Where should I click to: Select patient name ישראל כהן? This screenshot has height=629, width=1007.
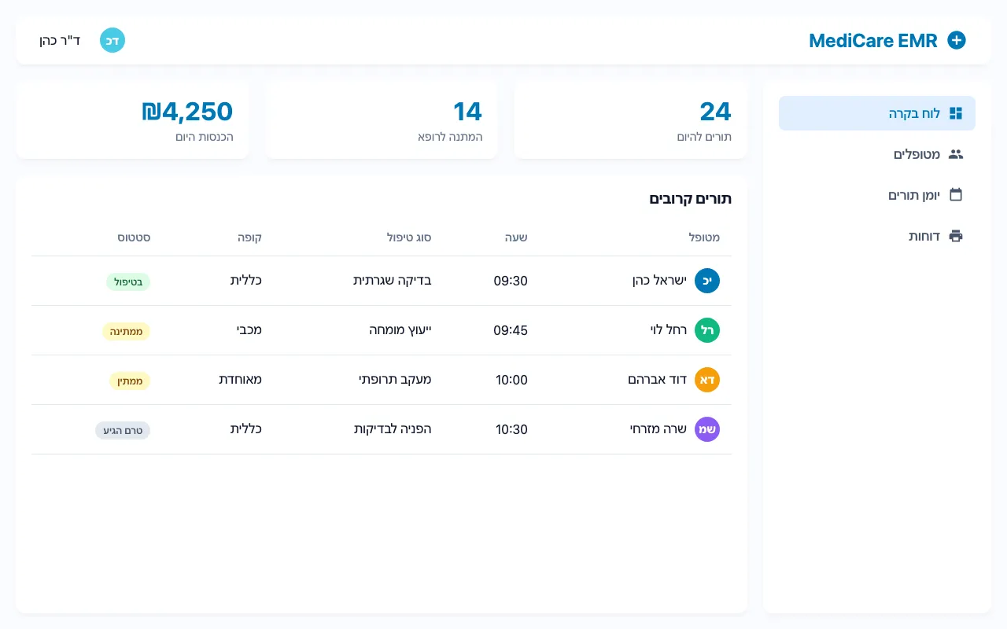pos(659,281)
